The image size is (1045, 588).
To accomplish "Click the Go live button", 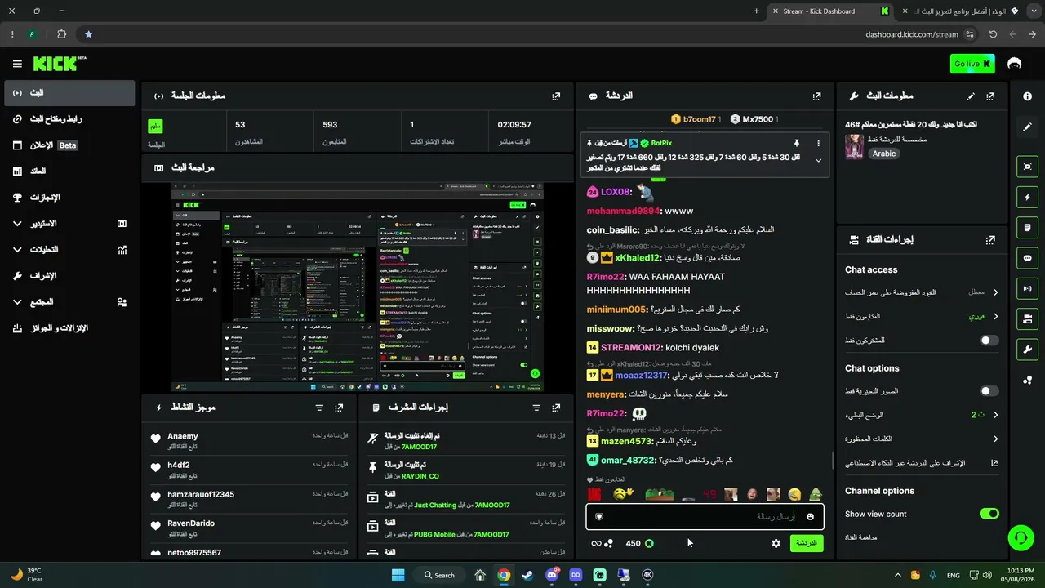I will coord(972,64).
